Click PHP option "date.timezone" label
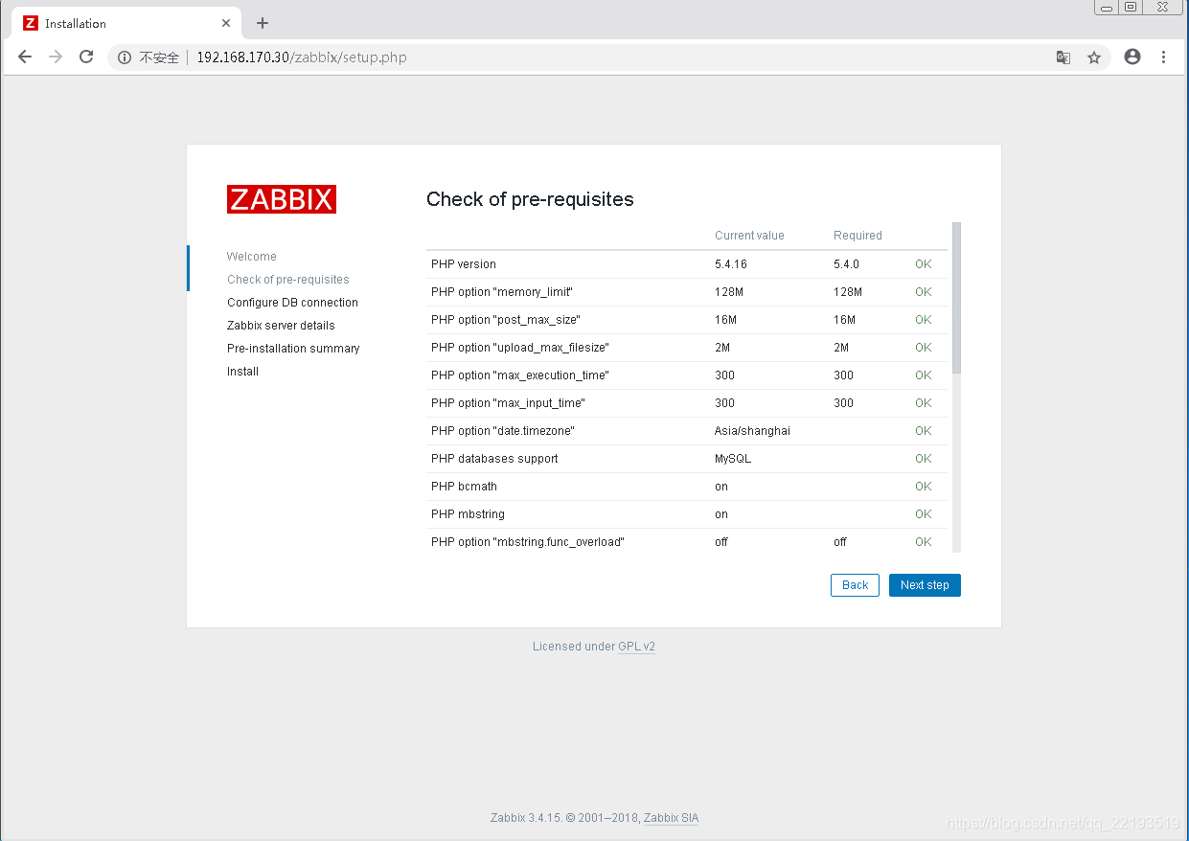 coord(503,431)
